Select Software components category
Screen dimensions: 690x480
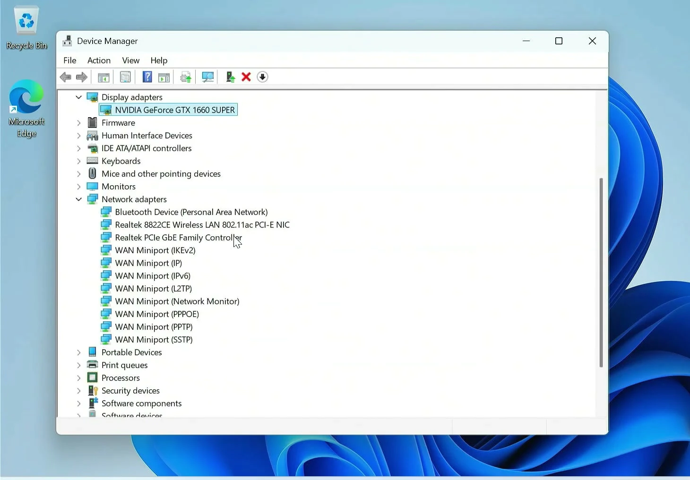[141, 403]
